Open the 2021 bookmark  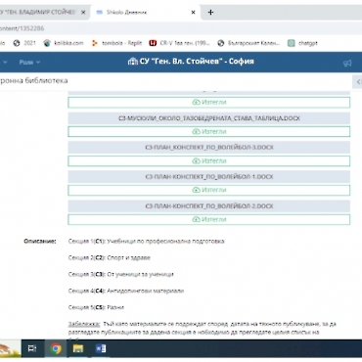coord(24,43)
